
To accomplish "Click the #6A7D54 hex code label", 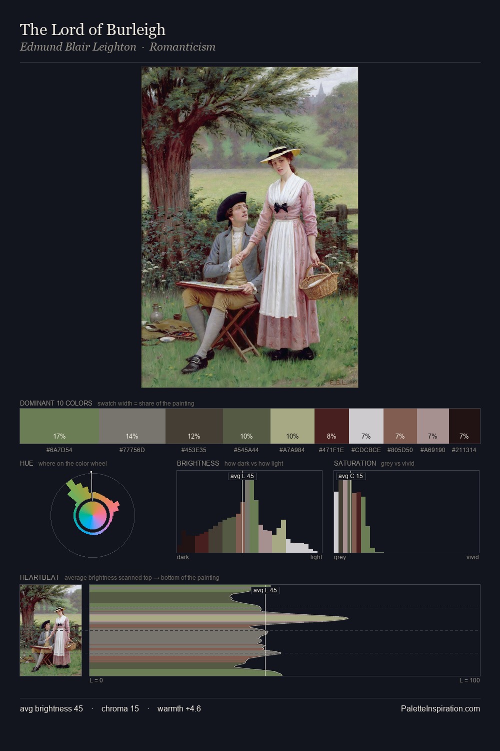I will click(59, 450).
